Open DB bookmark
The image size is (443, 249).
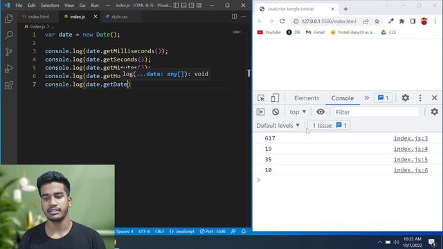(293, 33)
